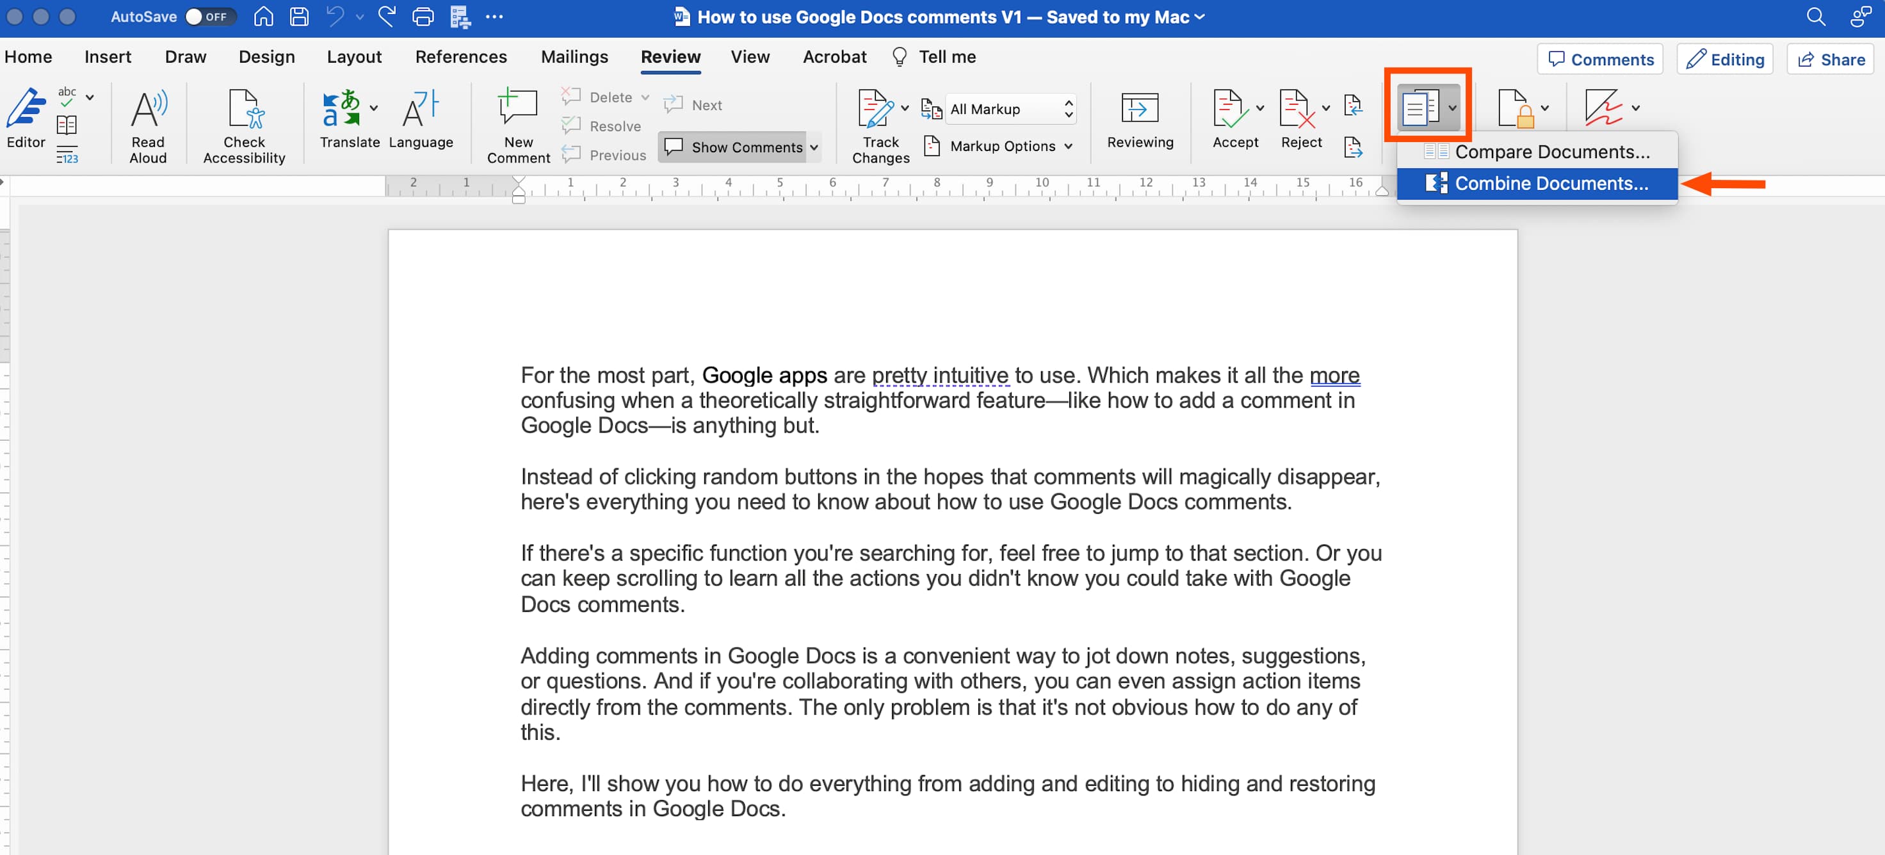
Task: Open the Editing mode button
Action: click(x=1725, y=60)
